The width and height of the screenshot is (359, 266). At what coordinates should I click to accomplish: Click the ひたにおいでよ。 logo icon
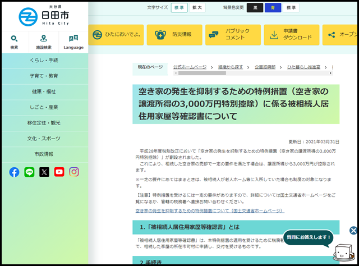coord(97,35)
